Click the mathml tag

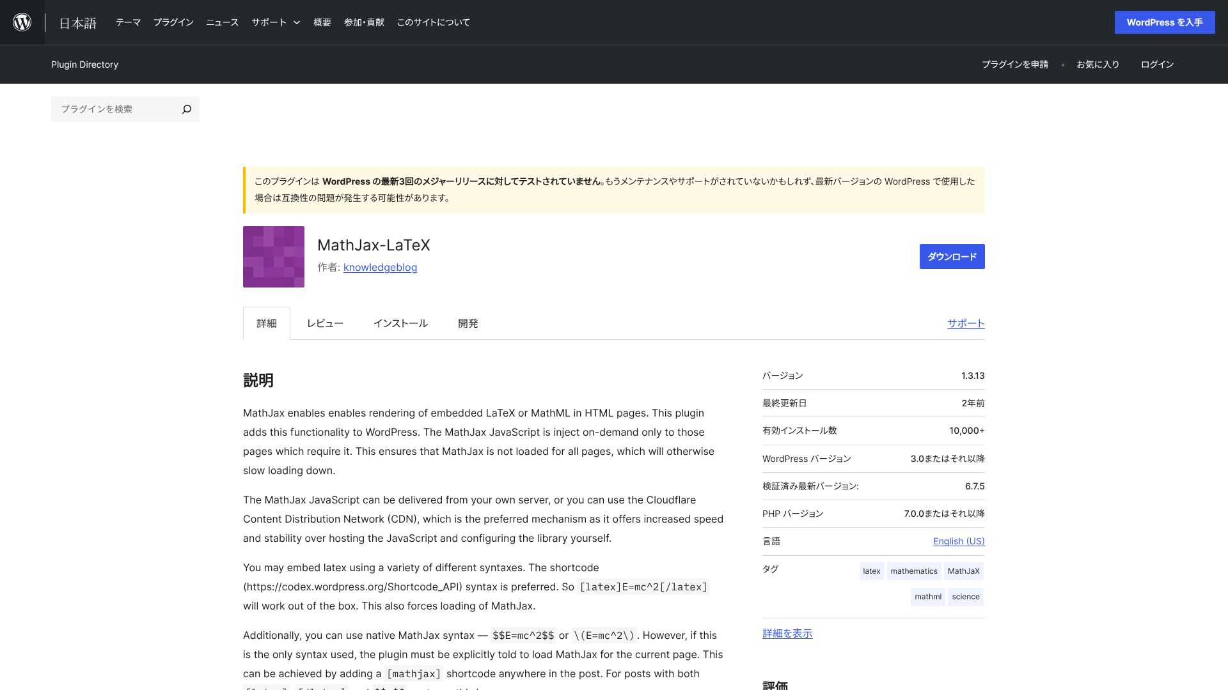pos(928,597)
